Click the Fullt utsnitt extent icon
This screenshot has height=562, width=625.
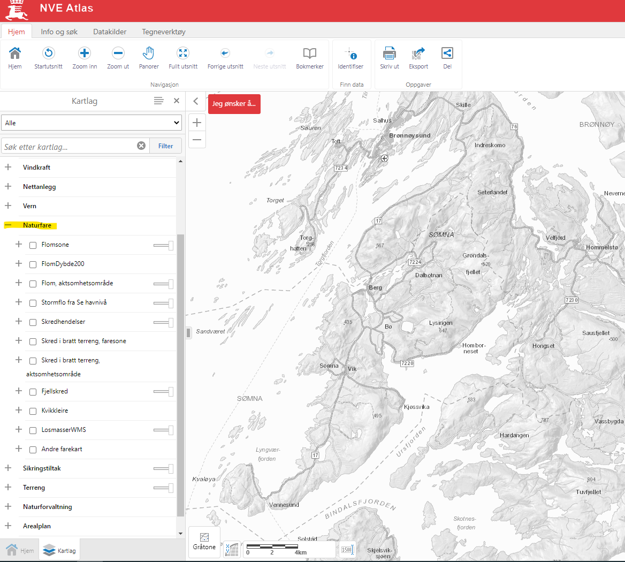(183, 53)
